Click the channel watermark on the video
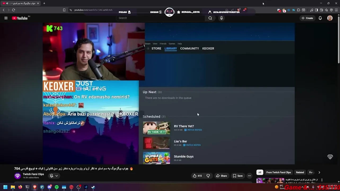 coord(330,157)
